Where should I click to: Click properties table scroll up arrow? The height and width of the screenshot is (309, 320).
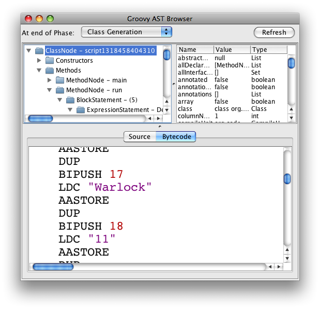click(x=291, y=109)
